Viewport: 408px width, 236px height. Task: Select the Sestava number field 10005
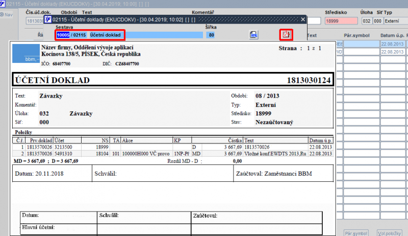(x=63, y=35)
